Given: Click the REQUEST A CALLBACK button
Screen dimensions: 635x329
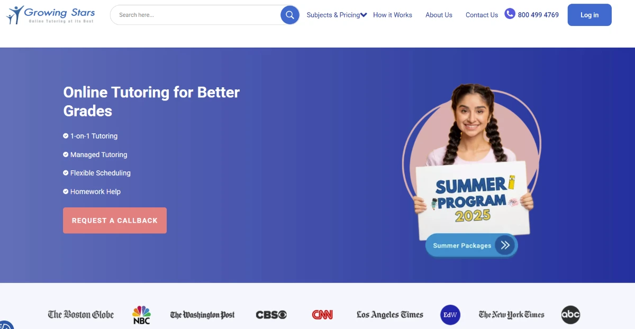Looking at the screenshot, I should pos(115,220).
